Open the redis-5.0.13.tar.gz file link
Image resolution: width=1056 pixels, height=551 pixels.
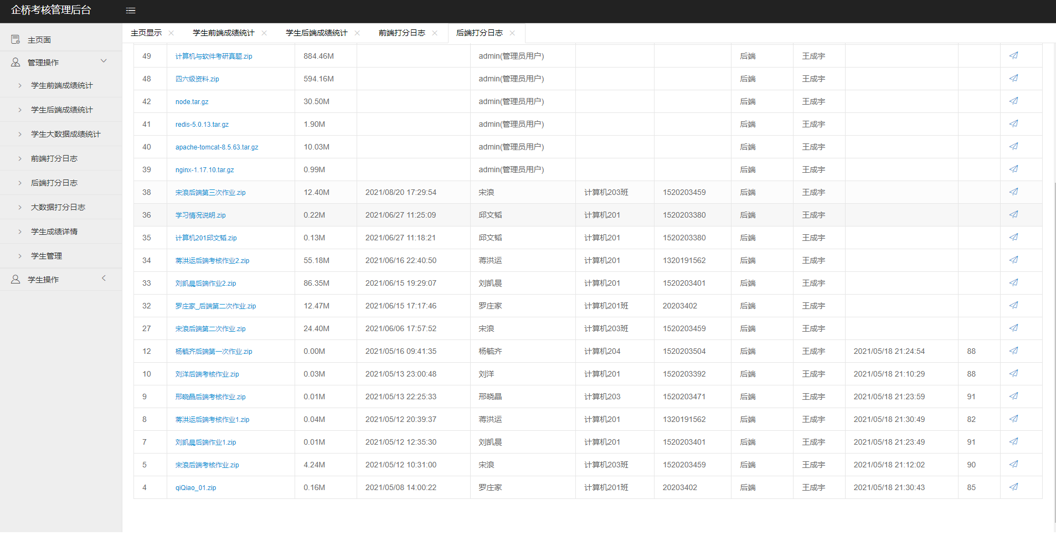click(x=202, y=125)
